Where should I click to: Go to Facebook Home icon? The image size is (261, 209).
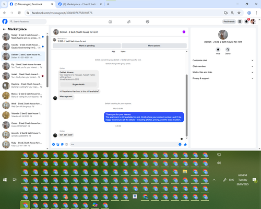tap(110, 21)
